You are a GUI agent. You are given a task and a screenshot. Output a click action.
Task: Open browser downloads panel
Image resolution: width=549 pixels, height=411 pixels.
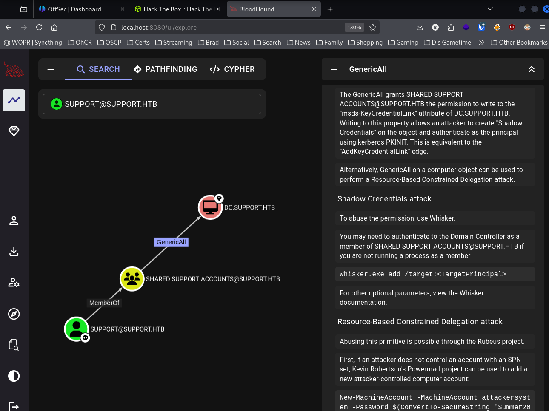pos(420,27)
